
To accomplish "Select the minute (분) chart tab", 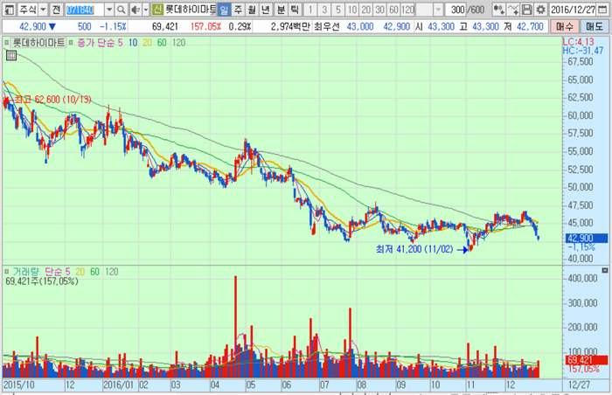I will pyautogui.click(x=281, y=9).
